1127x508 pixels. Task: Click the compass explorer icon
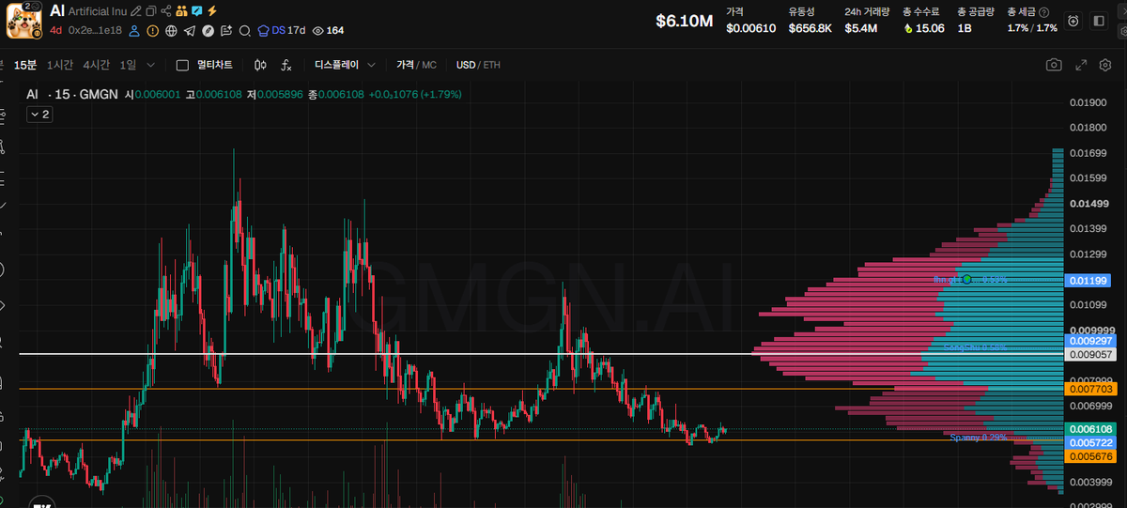click(x=208, y=31)
